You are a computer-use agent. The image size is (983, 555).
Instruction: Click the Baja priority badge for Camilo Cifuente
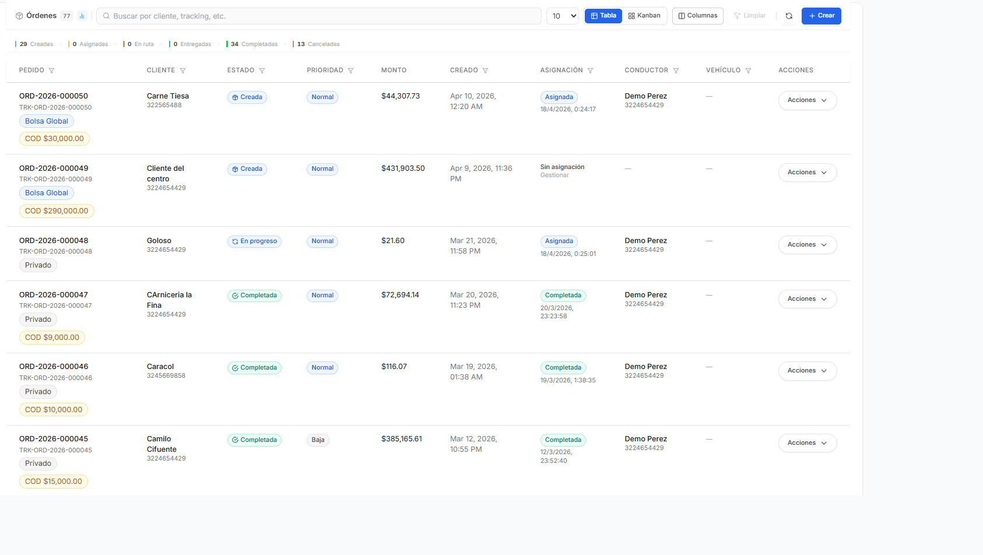coord(318,440)
